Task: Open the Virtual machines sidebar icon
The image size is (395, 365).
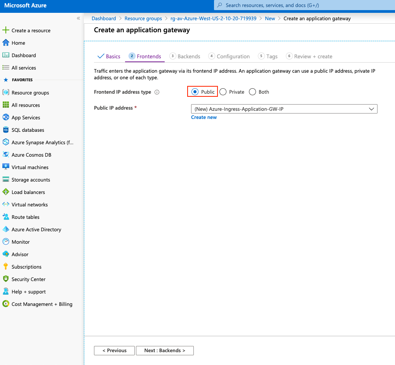Action: (x=6, y=167)
